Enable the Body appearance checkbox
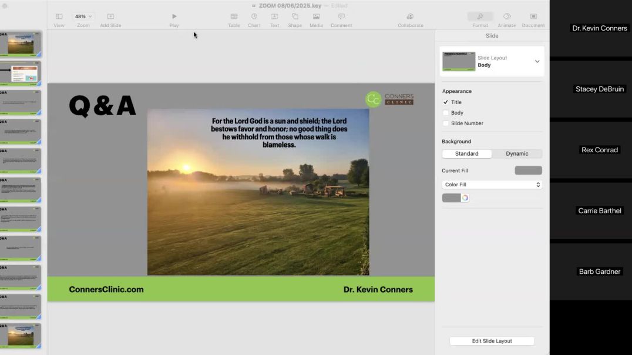The height and width of the screenshot is (355, 632). pyautogui.click(x=445, y=113)
